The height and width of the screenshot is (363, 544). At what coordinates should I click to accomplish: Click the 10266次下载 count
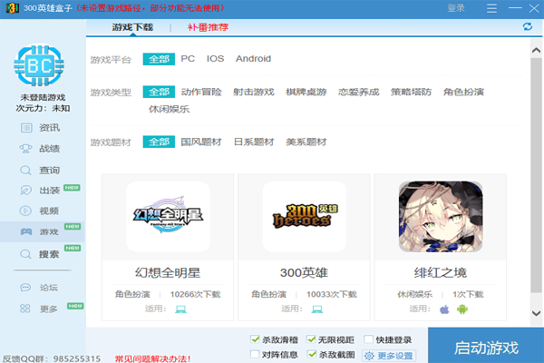point(195,294)
